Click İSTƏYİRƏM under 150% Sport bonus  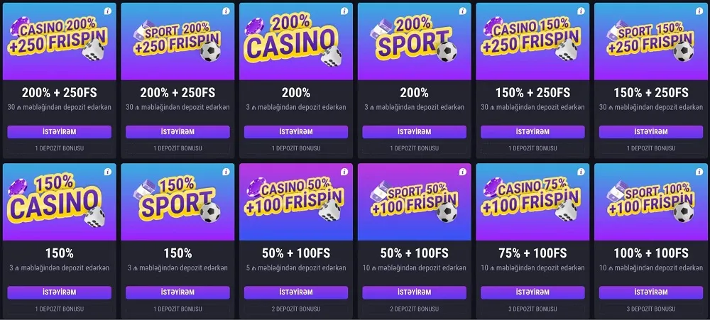coord(177,292)
